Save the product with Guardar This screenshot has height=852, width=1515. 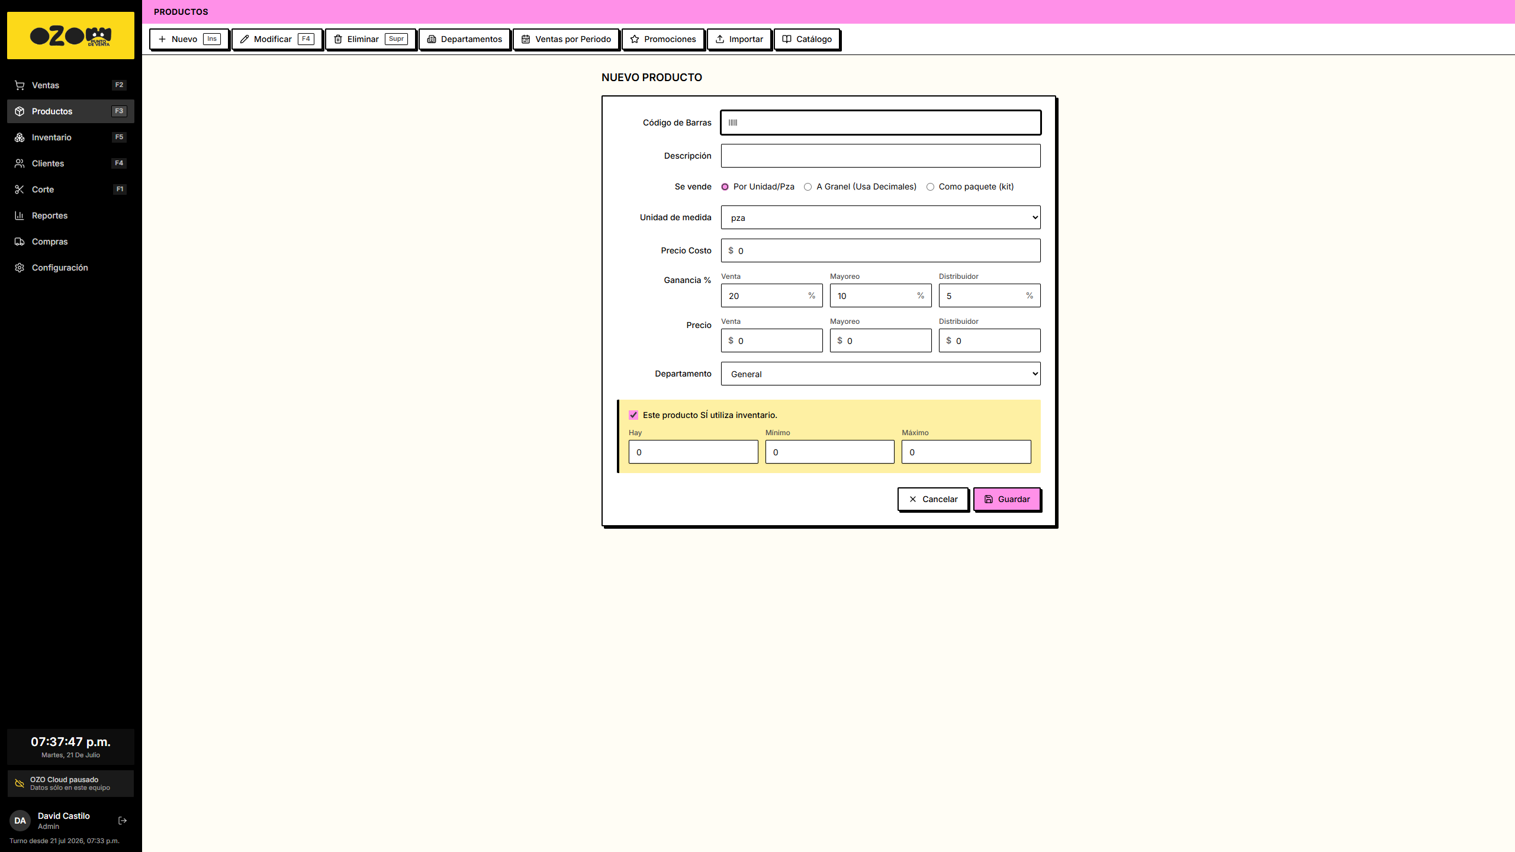[x=1006, y=499]
